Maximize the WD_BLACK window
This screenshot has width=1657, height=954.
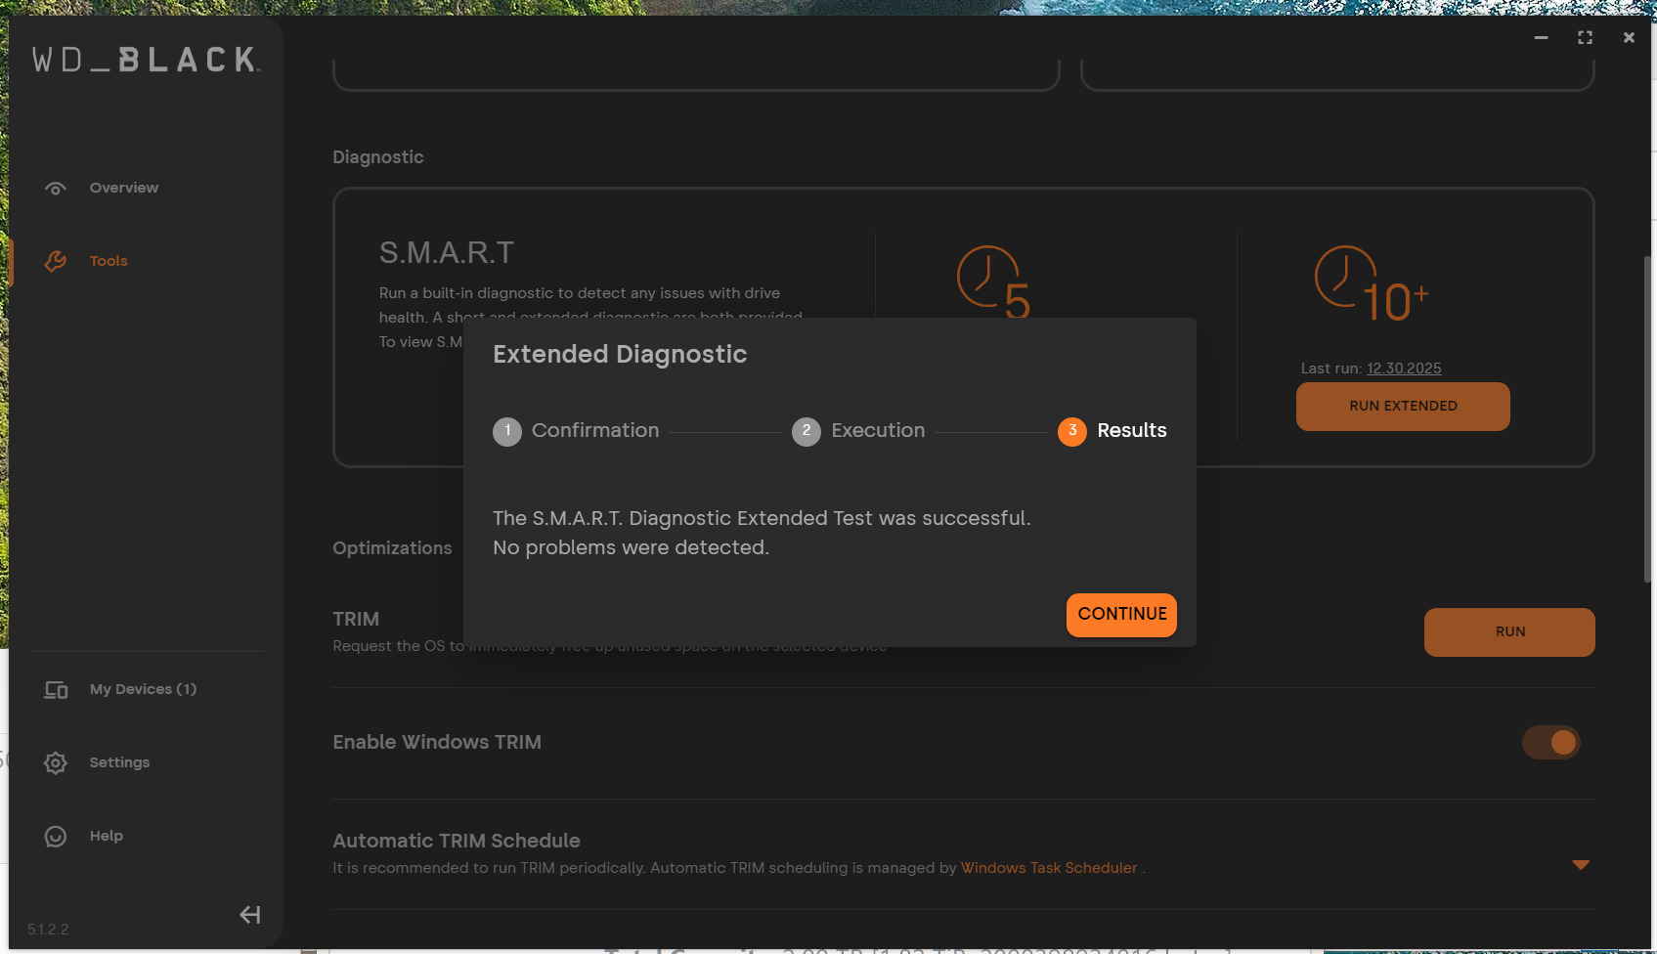coord(1585,37)
